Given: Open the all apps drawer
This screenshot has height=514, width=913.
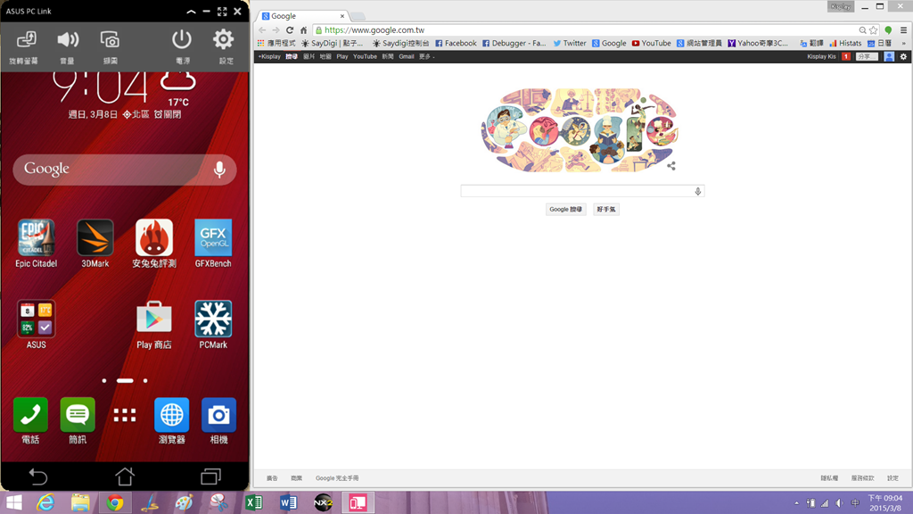Looking at the screenshot, I should tap(125, 415).
